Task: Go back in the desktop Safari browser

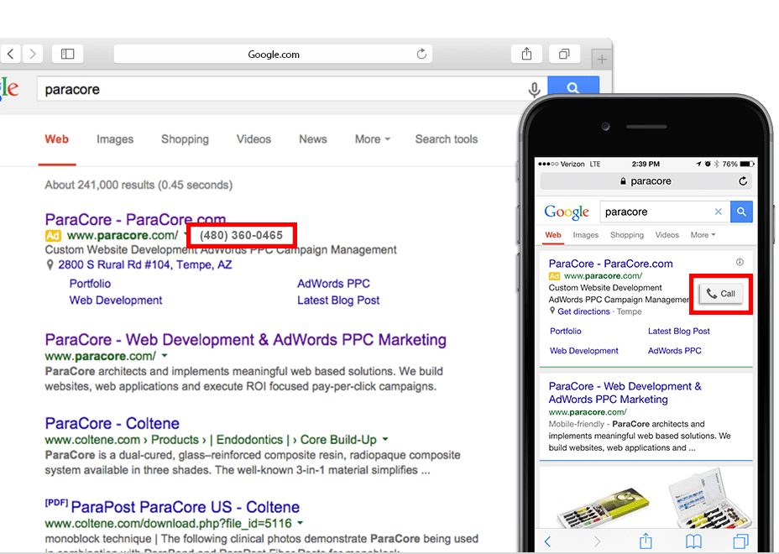Action: 10,54
